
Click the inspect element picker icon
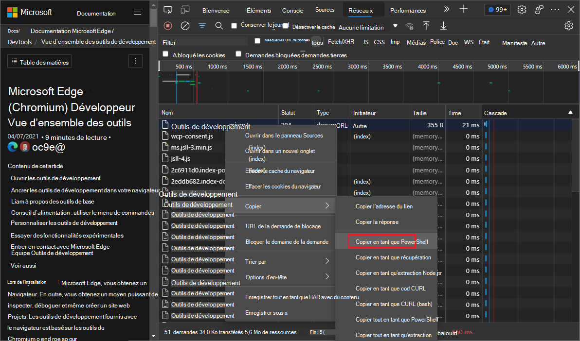(168, 10)
